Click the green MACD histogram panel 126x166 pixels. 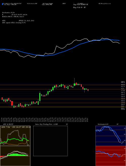tap(15, 156)
